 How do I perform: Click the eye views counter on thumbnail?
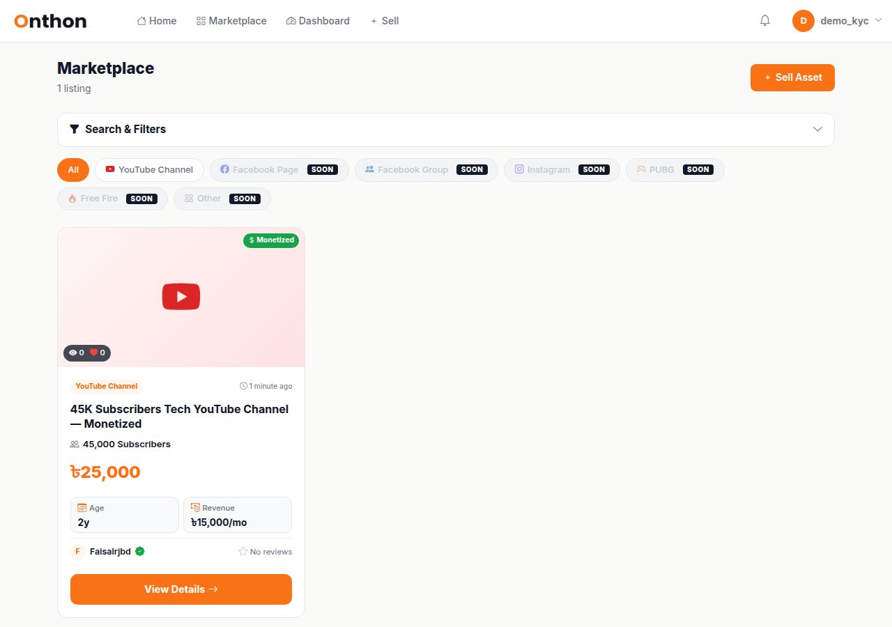click(76, 353)
